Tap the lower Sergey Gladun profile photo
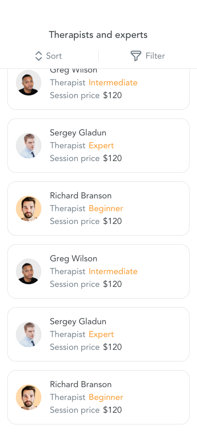Viewport: 197px width, 433px height. pyautogui.click(x=29, y=334)
